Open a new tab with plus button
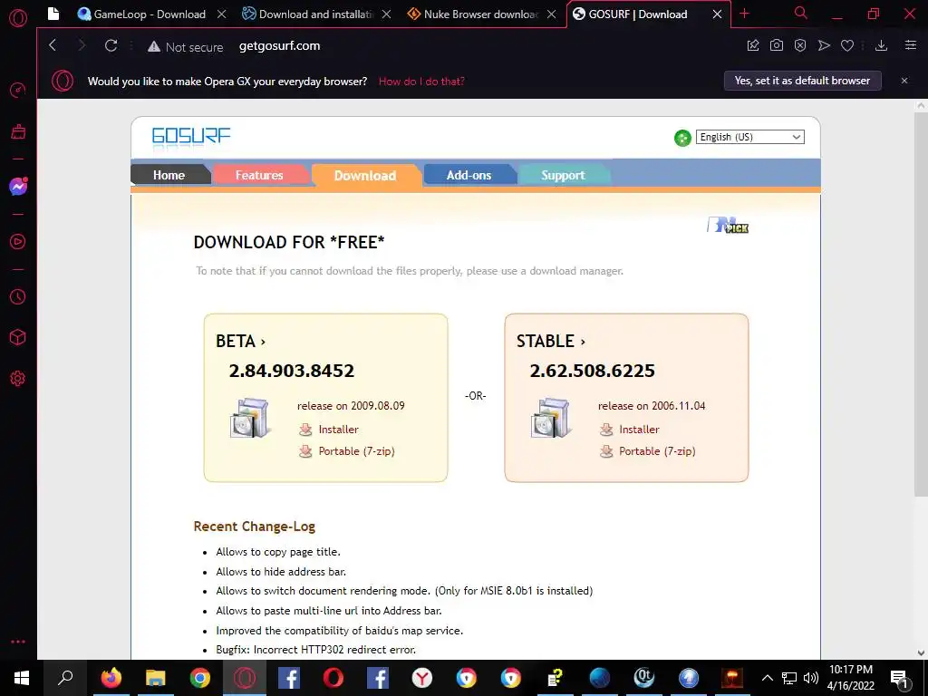Screen dimensions: 928x696 tap(745, 14)
